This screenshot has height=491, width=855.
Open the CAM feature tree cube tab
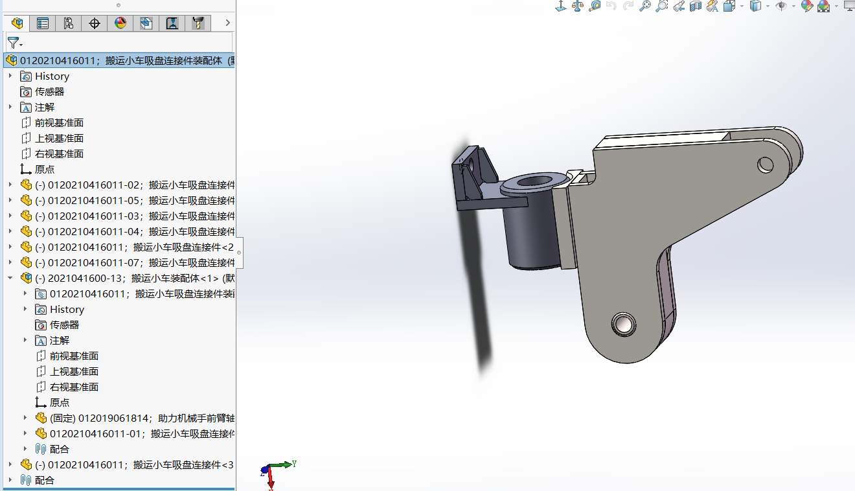pos(146,23)
